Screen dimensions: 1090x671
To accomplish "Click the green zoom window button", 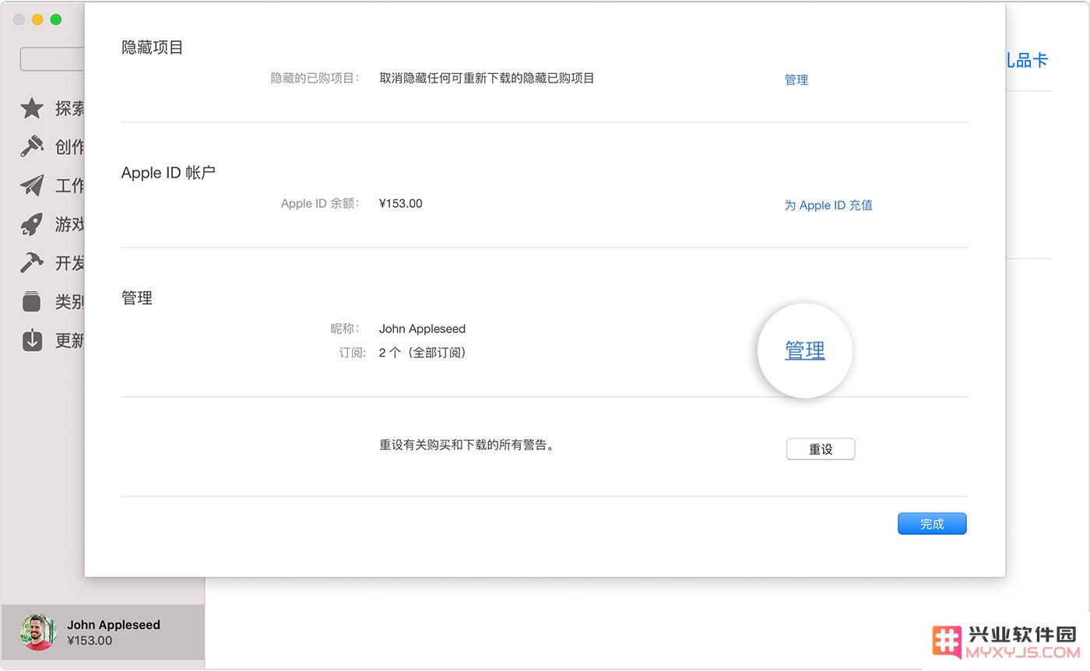I will pos(56,19).
